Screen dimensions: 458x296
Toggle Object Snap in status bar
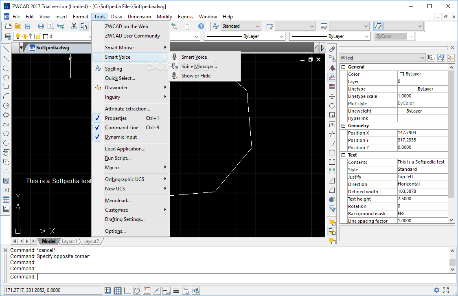147,290
